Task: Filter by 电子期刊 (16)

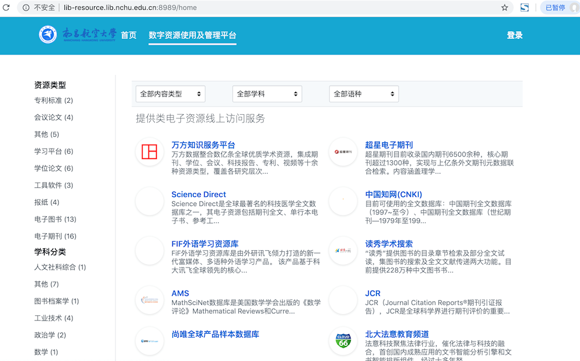Action: point(55,236)
